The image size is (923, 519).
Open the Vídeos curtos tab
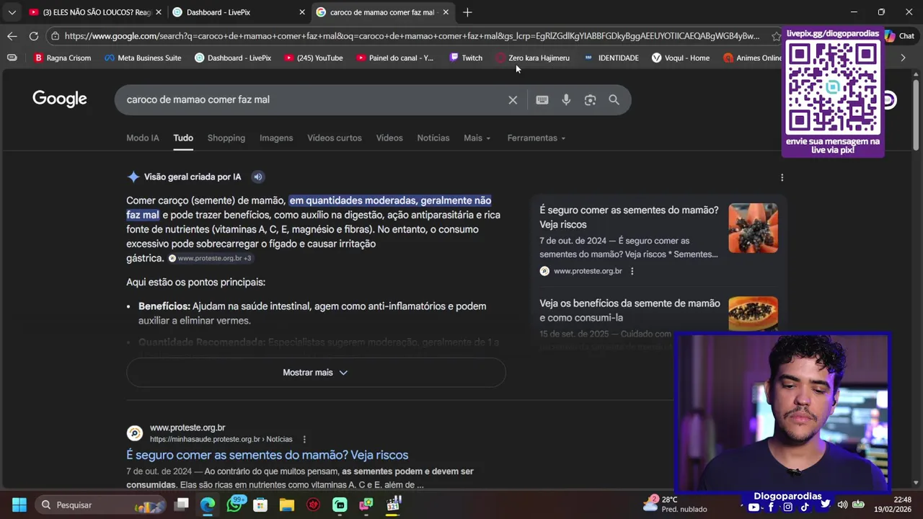335,138
